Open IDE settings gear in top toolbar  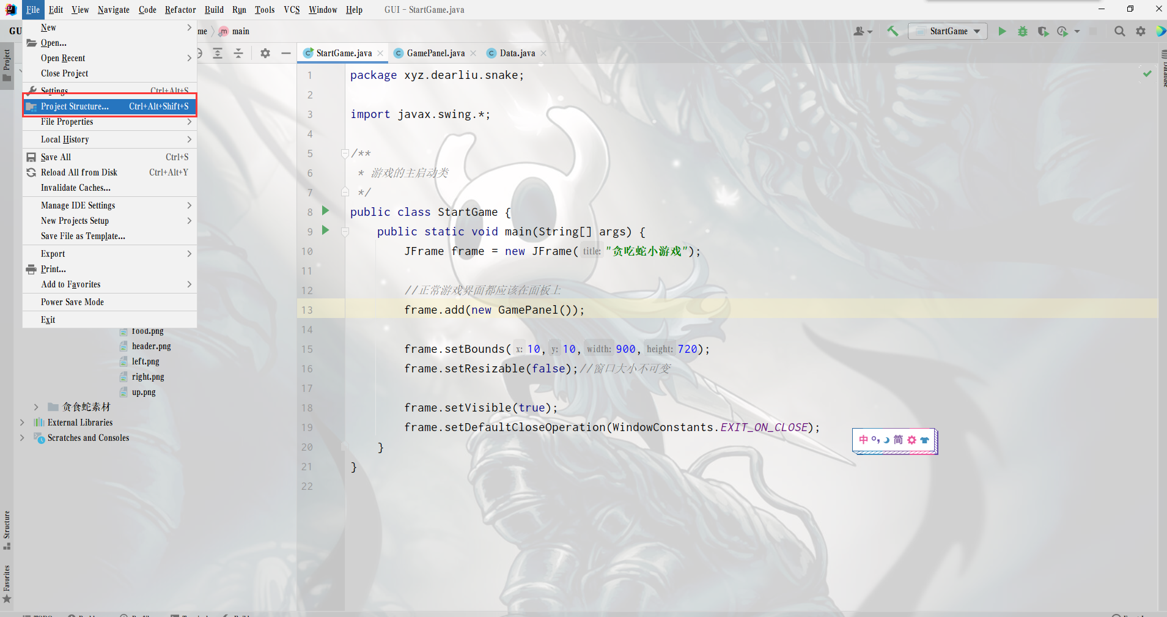(1140, 31)
